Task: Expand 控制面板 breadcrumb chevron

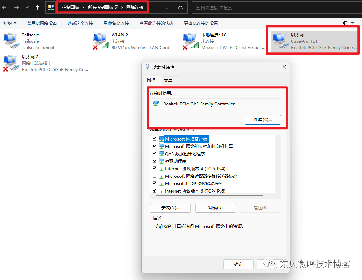Action: pyautogui.click(x=83, y=8)
